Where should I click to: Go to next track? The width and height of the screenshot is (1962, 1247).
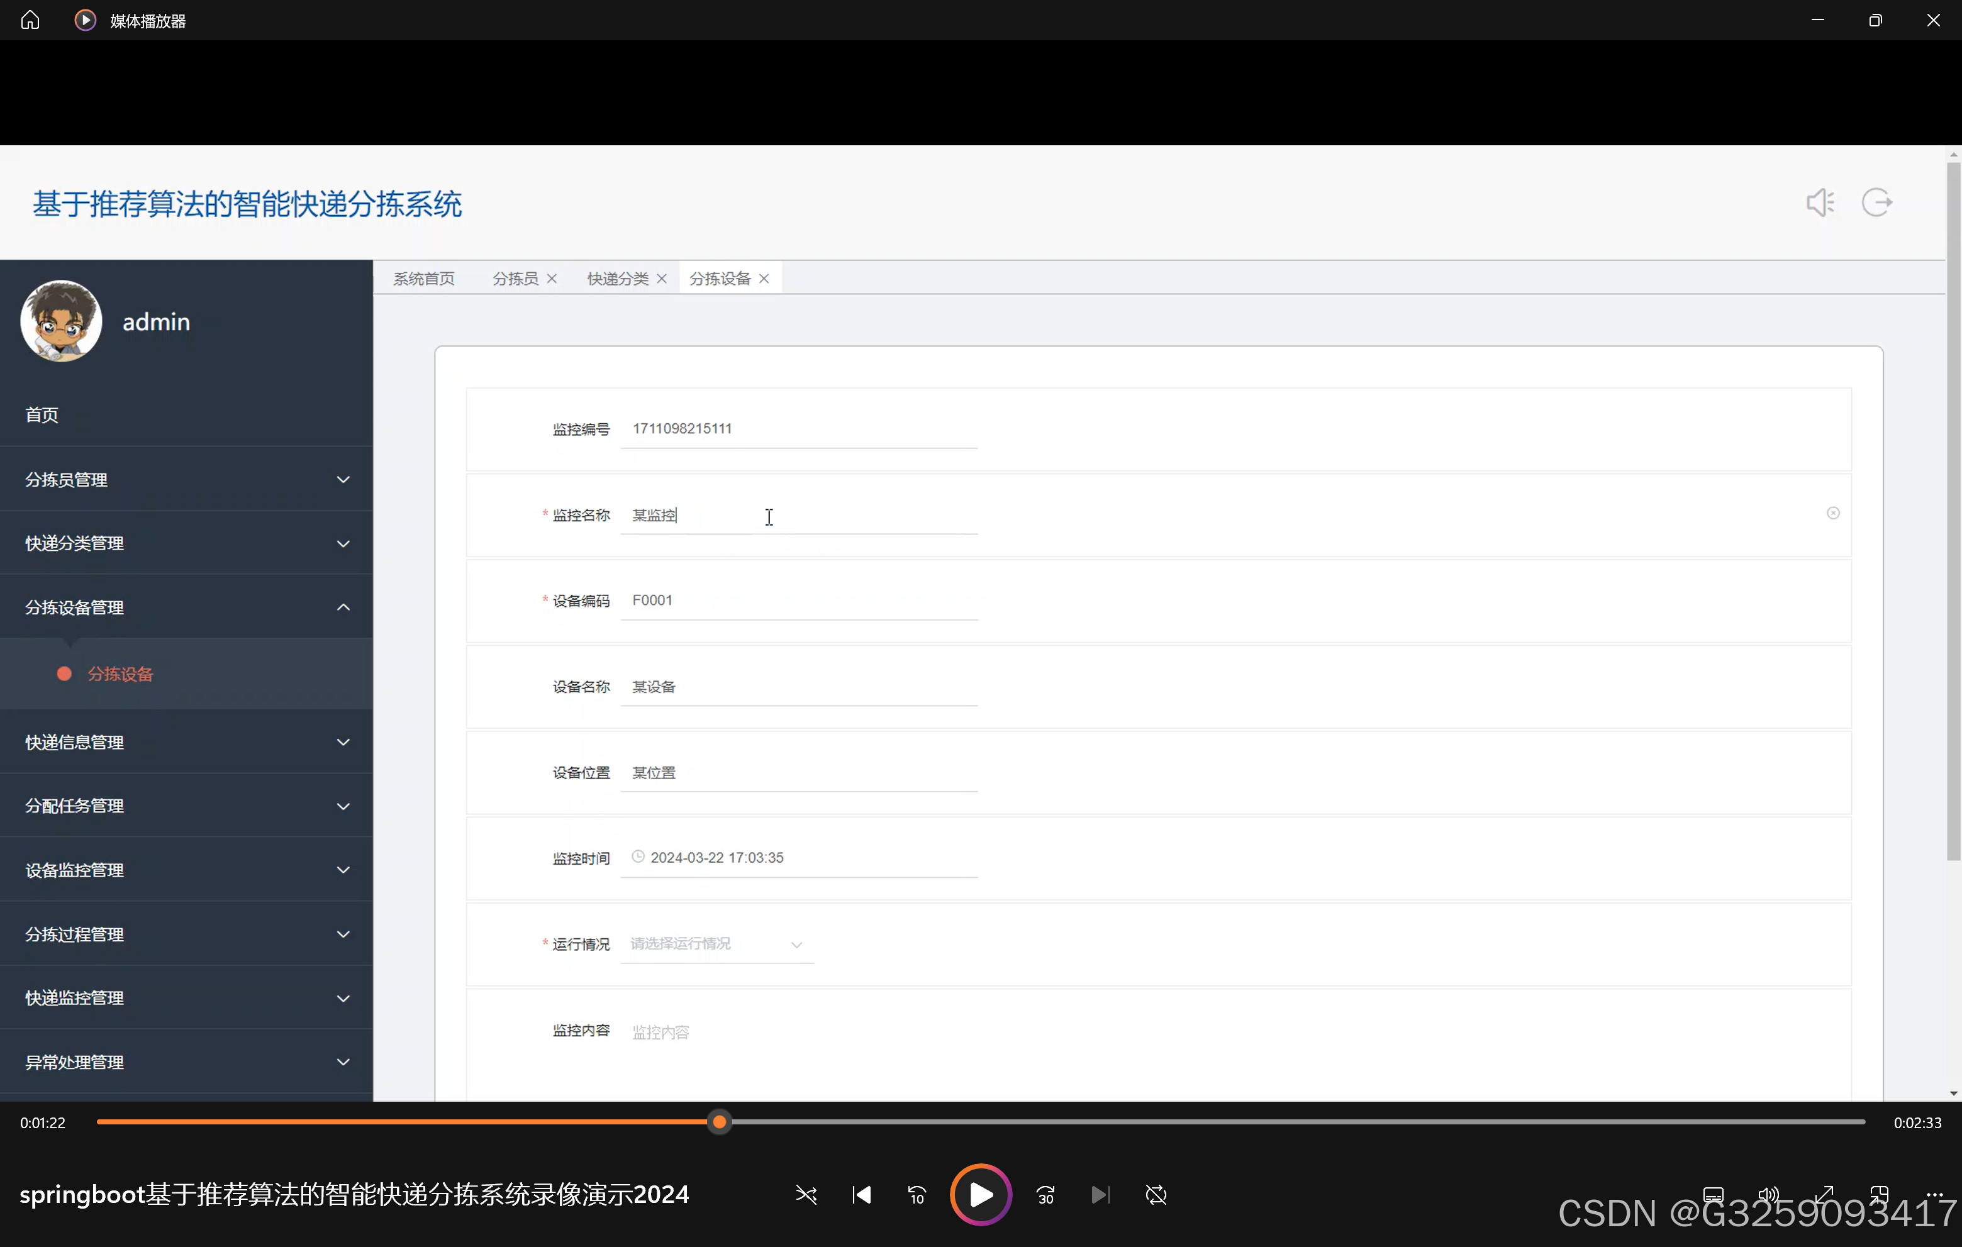tap(1100, 1195)
